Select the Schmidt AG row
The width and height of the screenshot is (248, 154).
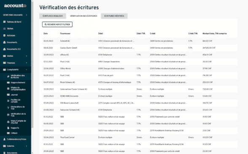(140, 41)
